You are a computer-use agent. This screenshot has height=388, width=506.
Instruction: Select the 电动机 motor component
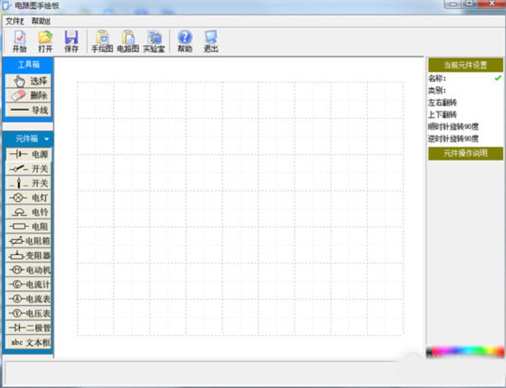(x=29, y=270)
